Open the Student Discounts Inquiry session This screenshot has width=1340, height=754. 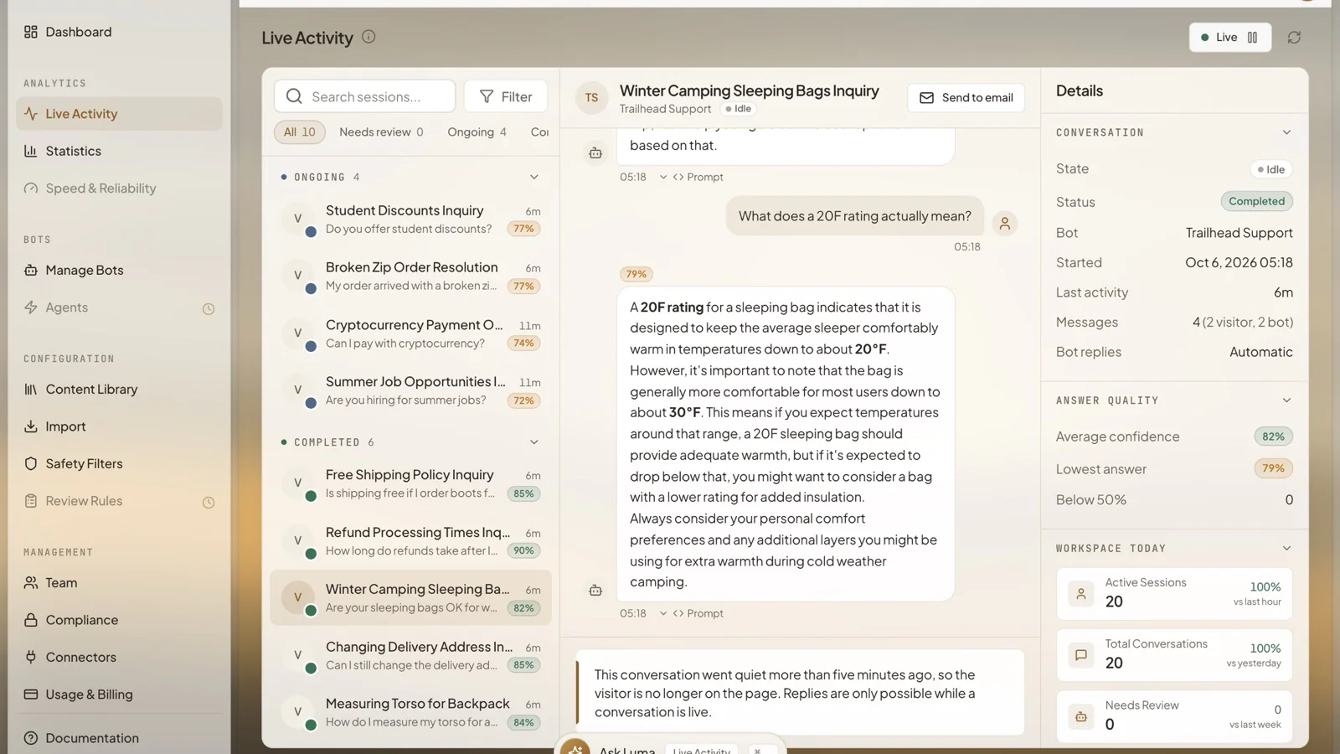coord(410,219)
